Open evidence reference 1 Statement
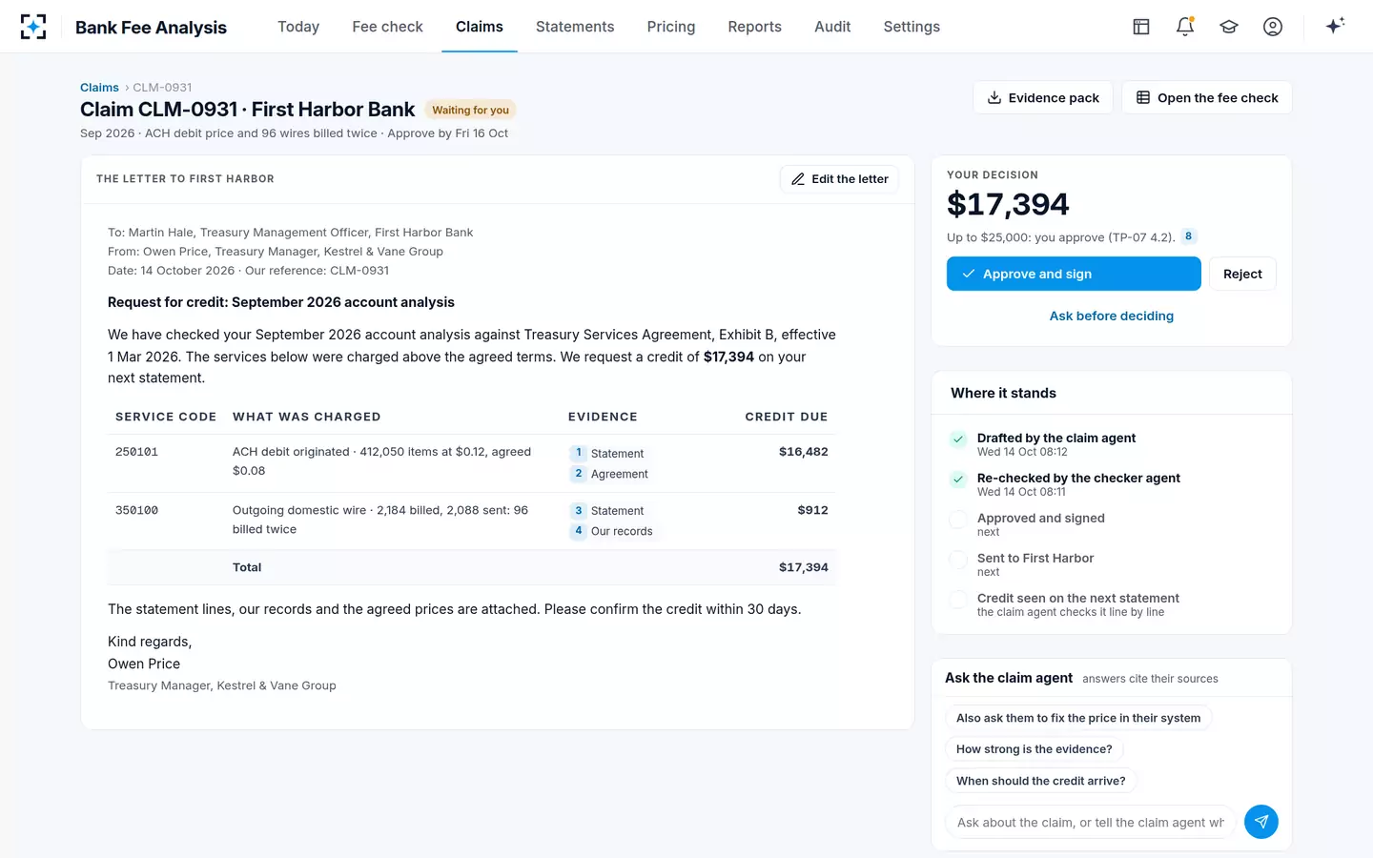Viewport: 1373px width, 858px height. 607,454
